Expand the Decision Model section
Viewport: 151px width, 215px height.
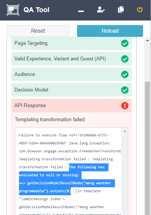coord(71,90)
